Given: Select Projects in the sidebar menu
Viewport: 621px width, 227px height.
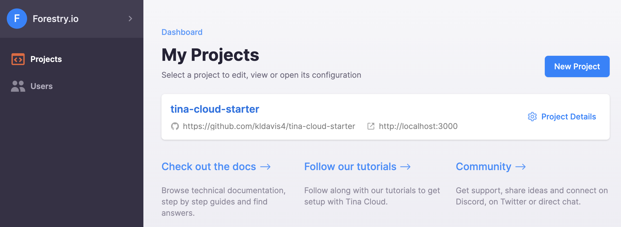Looking at the screenshot, I should [x=46, y=59].
